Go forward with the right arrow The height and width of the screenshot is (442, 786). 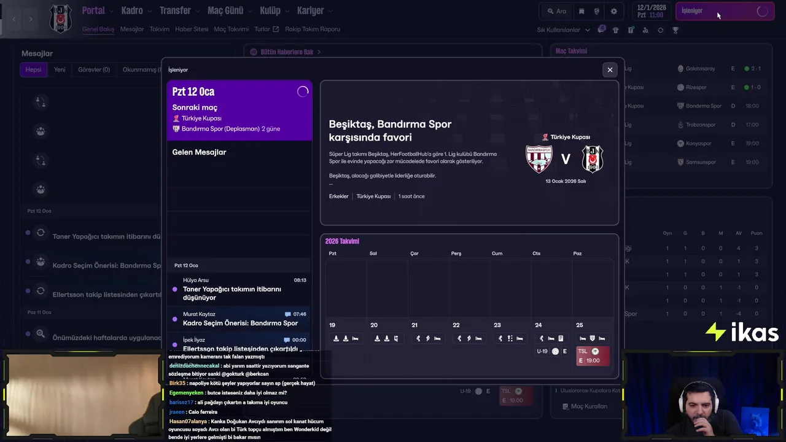[31, 19]
